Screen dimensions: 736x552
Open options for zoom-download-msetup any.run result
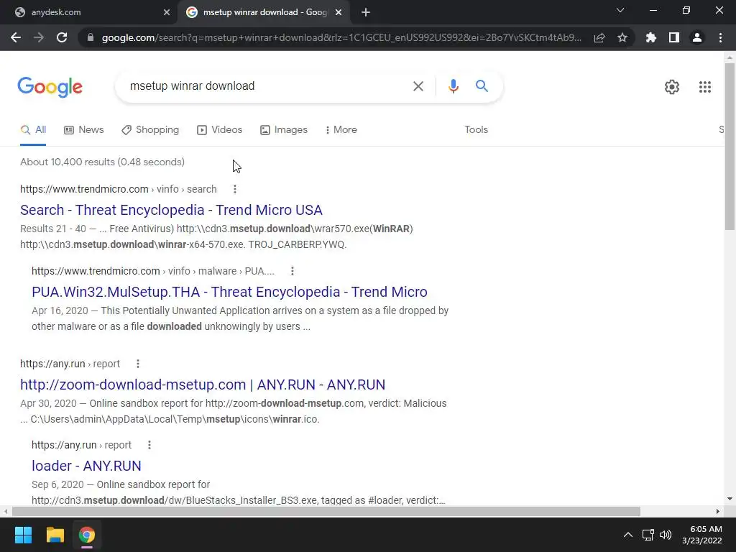[137, 364]
